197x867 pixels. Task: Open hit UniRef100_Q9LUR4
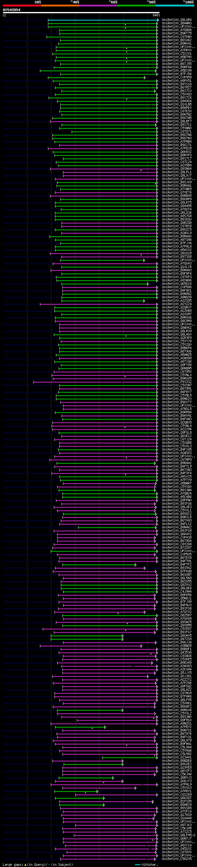point(176,20)
